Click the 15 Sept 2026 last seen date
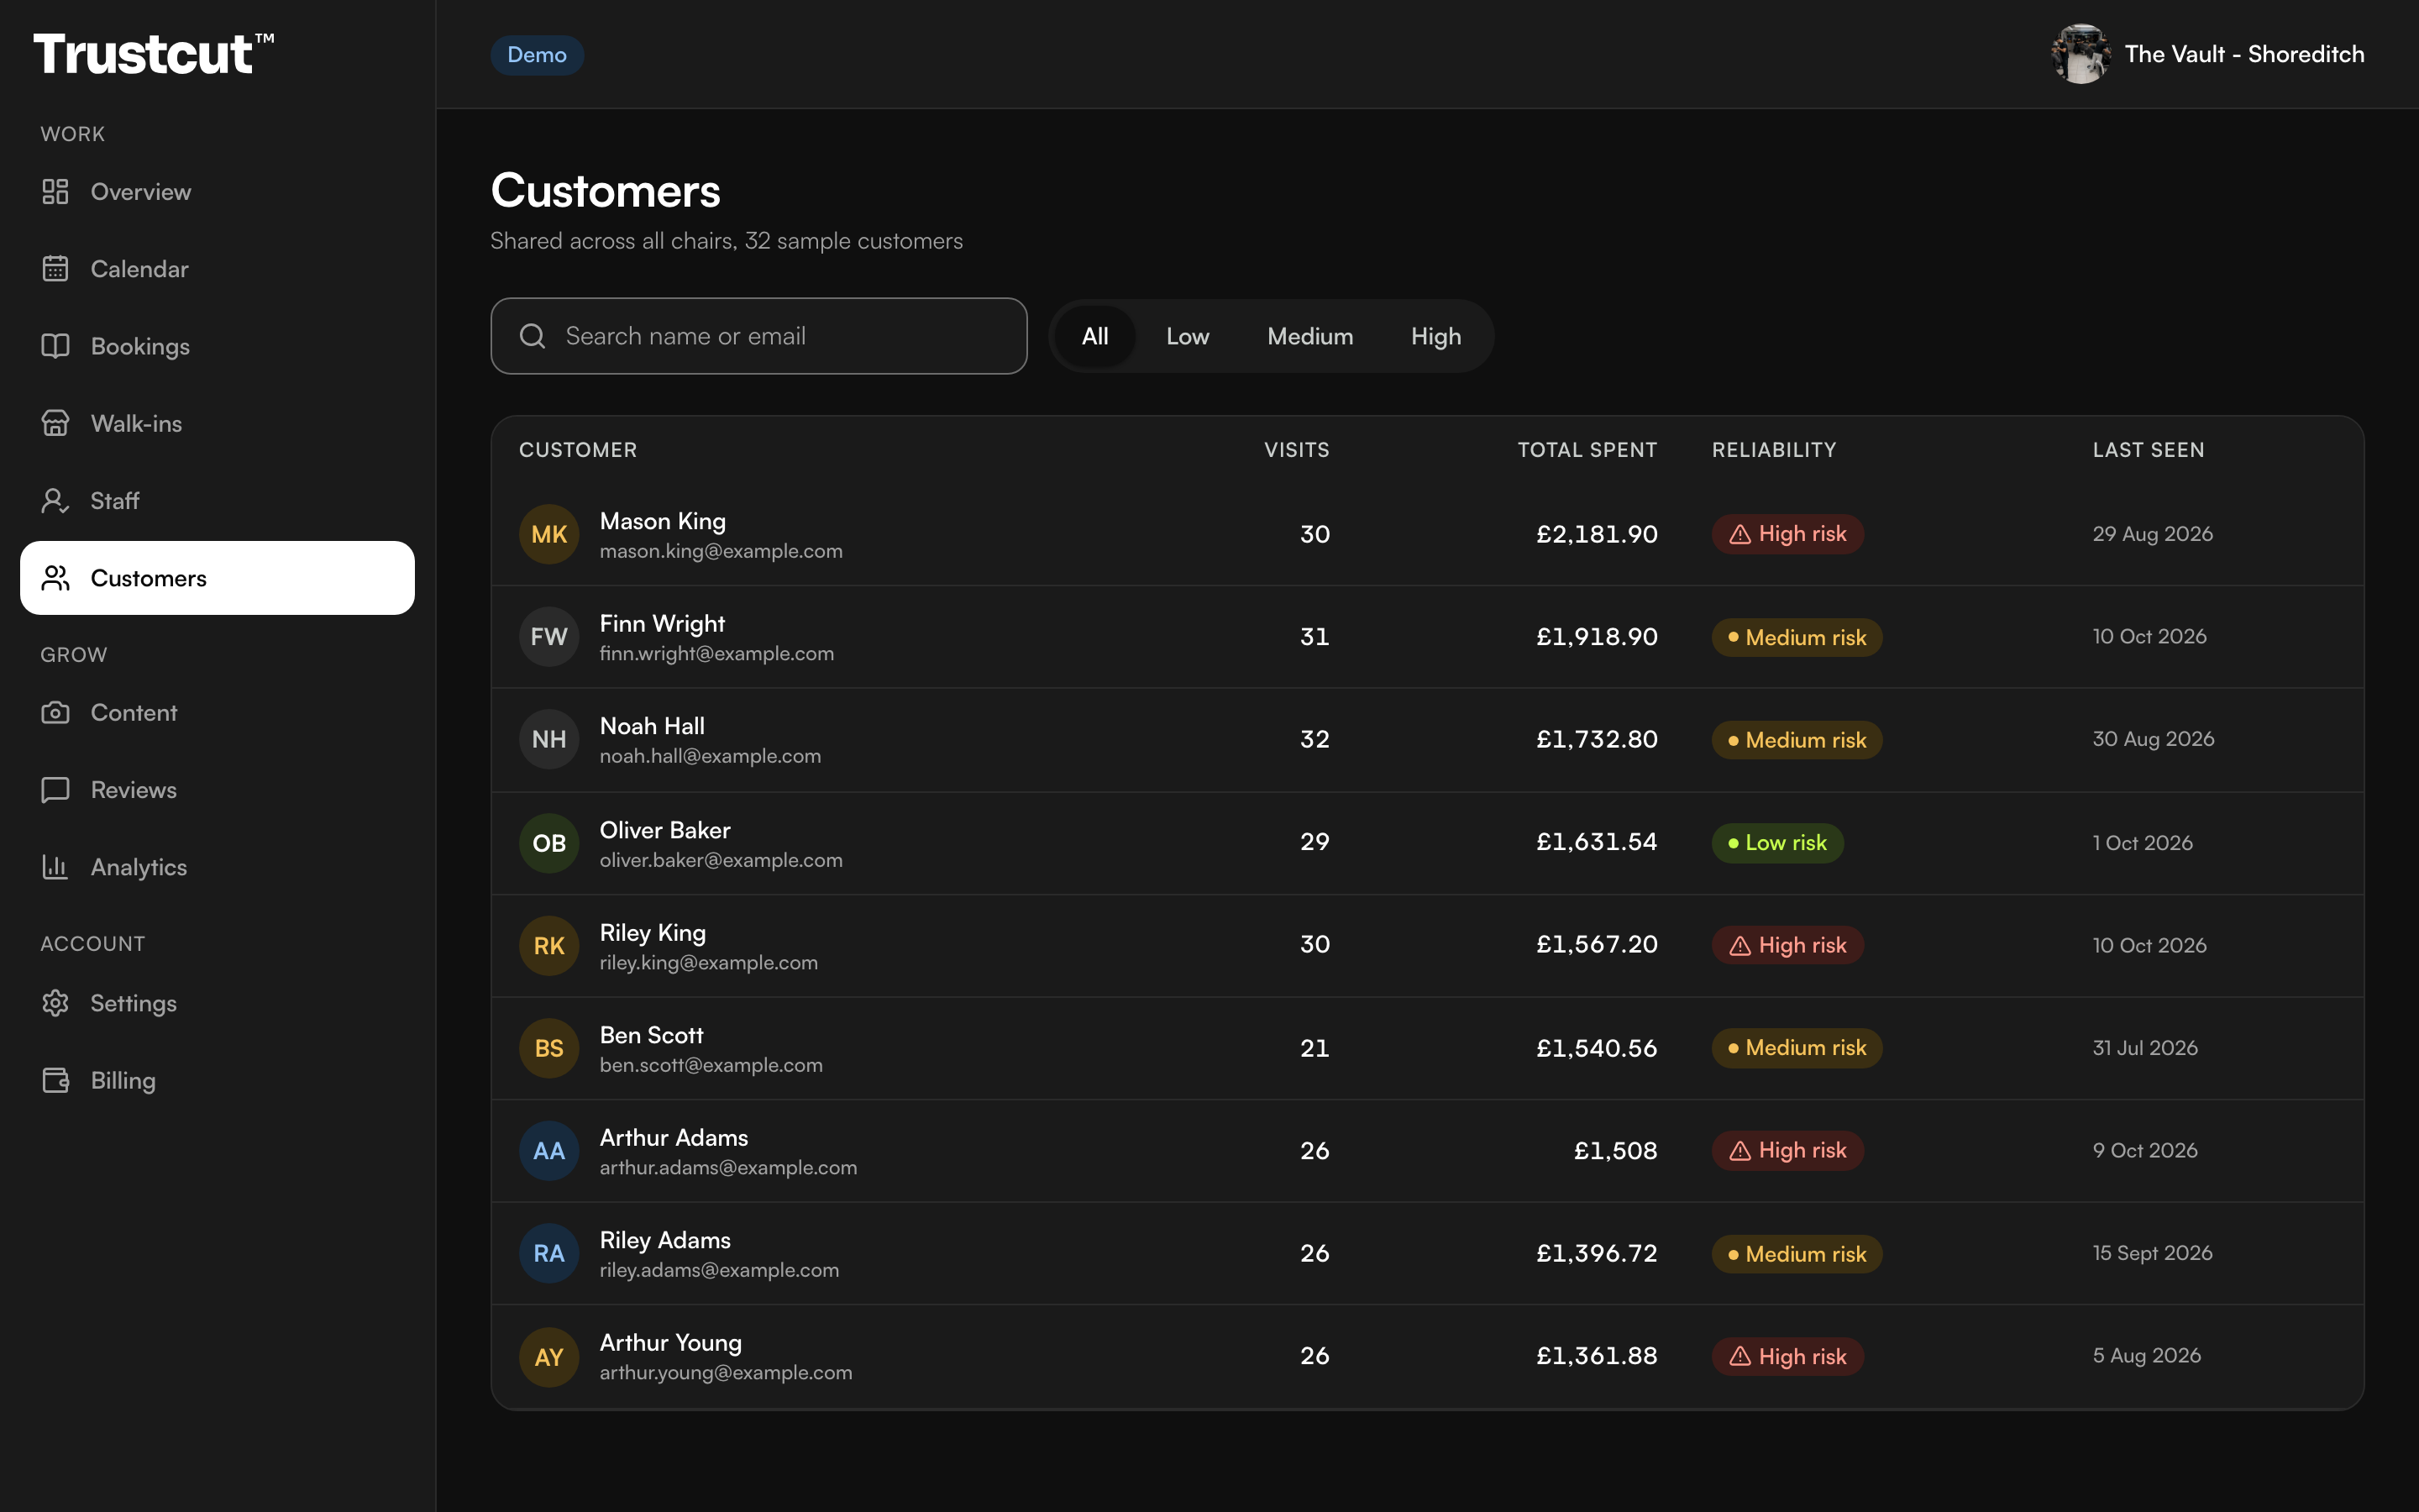The image size is (2419, 1512). pos(2152,1253)
